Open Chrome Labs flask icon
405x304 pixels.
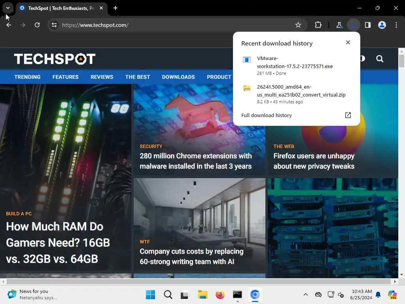[339, 25]
